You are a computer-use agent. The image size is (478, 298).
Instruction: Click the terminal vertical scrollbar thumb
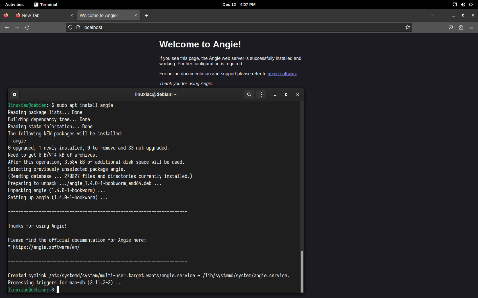[302, 271]
